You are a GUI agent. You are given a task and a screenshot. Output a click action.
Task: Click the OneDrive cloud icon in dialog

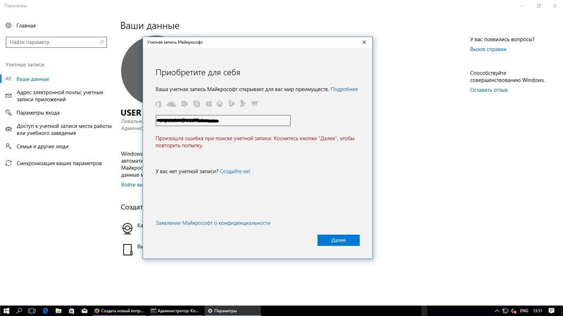172,104
